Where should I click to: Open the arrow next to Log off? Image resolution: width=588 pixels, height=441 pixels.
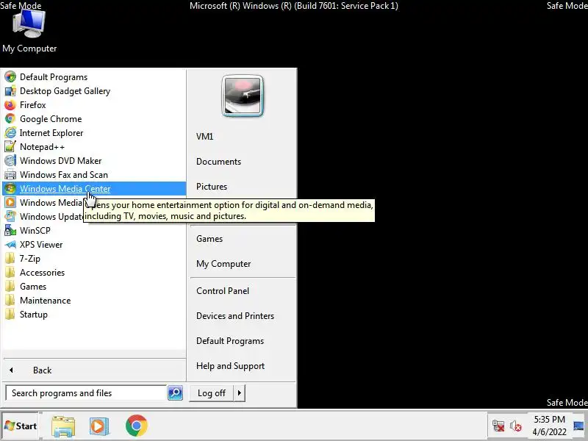coord(240,393)
